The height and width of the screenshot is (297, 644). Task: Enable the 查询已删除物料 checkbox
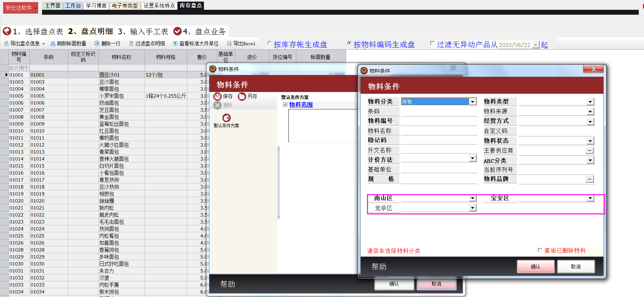click(x=540, y=250)
